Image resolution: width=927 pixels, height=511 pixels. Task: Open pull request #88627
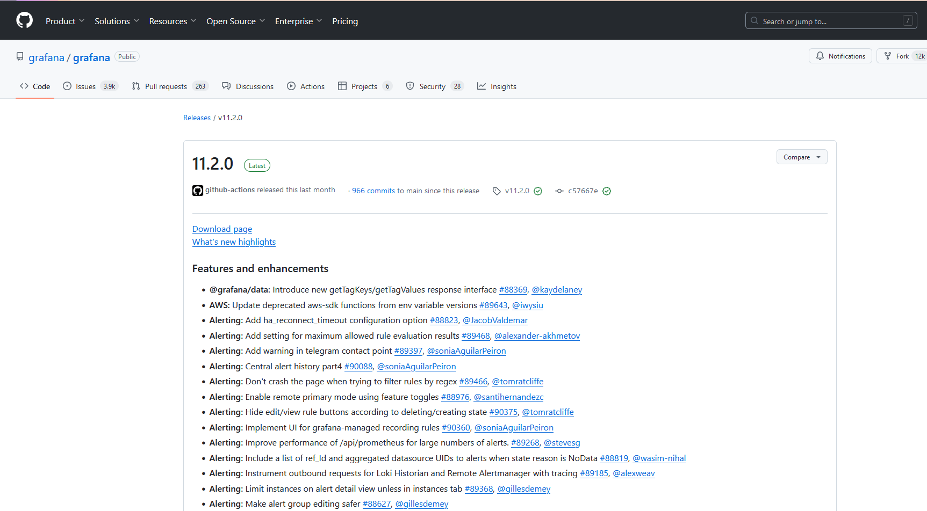pos(377,504)
